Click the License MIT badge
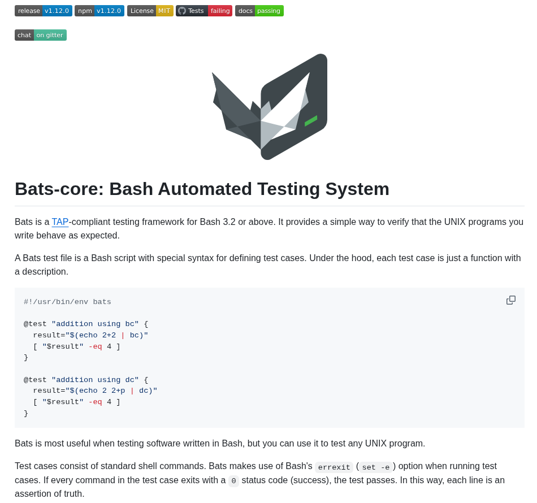 (150, 11)
